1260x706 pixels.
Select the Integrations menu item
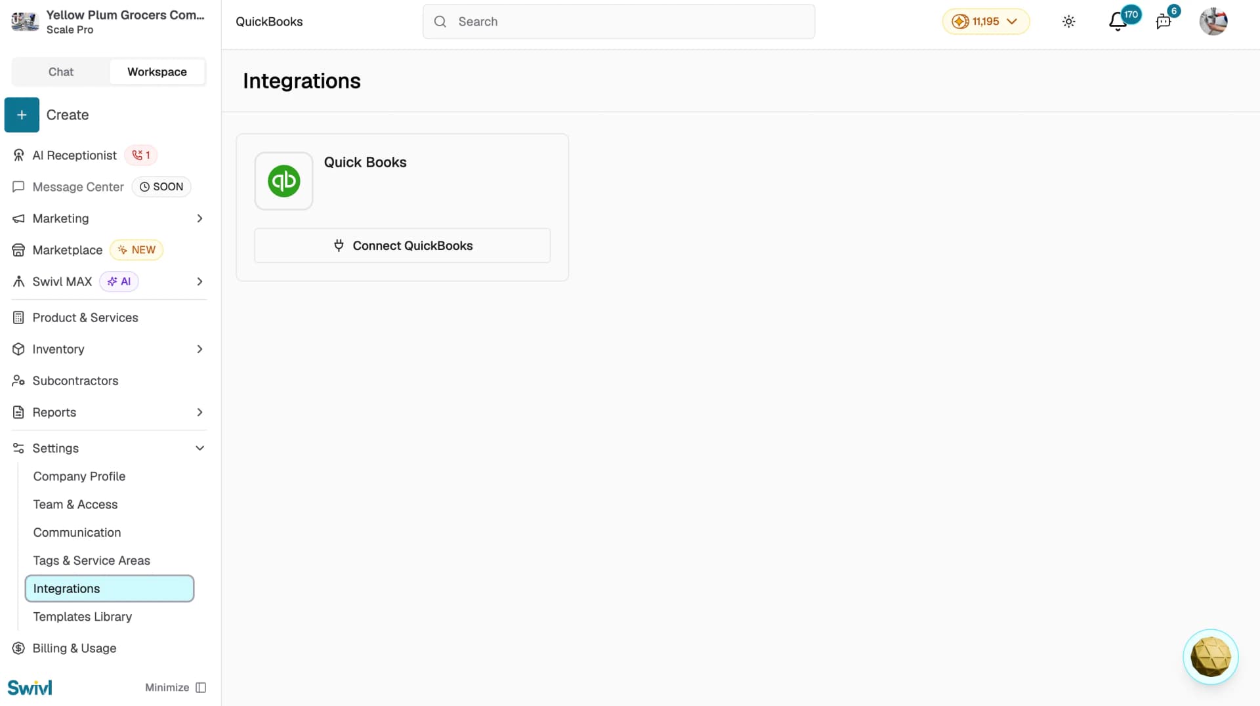110,589
